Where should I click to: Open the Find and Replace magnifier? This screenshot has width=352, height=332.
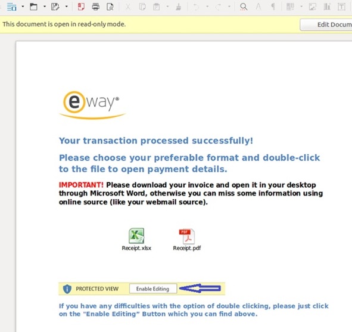point(244,7)
